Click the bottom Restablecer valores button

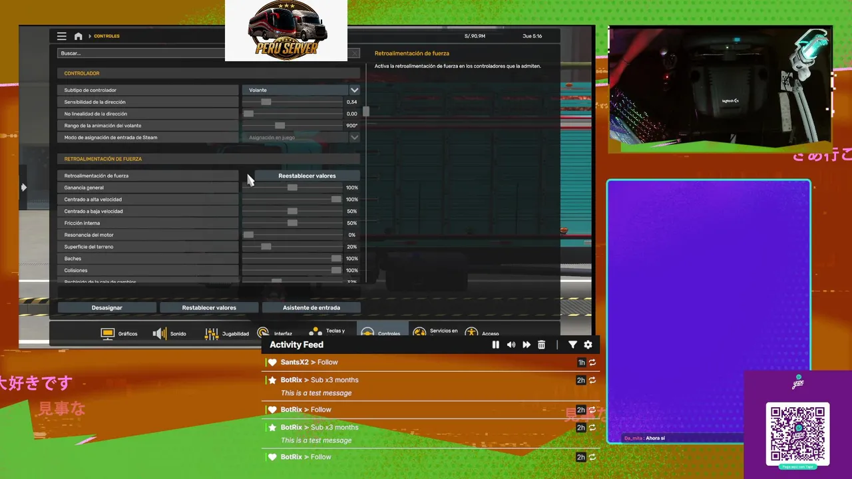pos(209,307)
